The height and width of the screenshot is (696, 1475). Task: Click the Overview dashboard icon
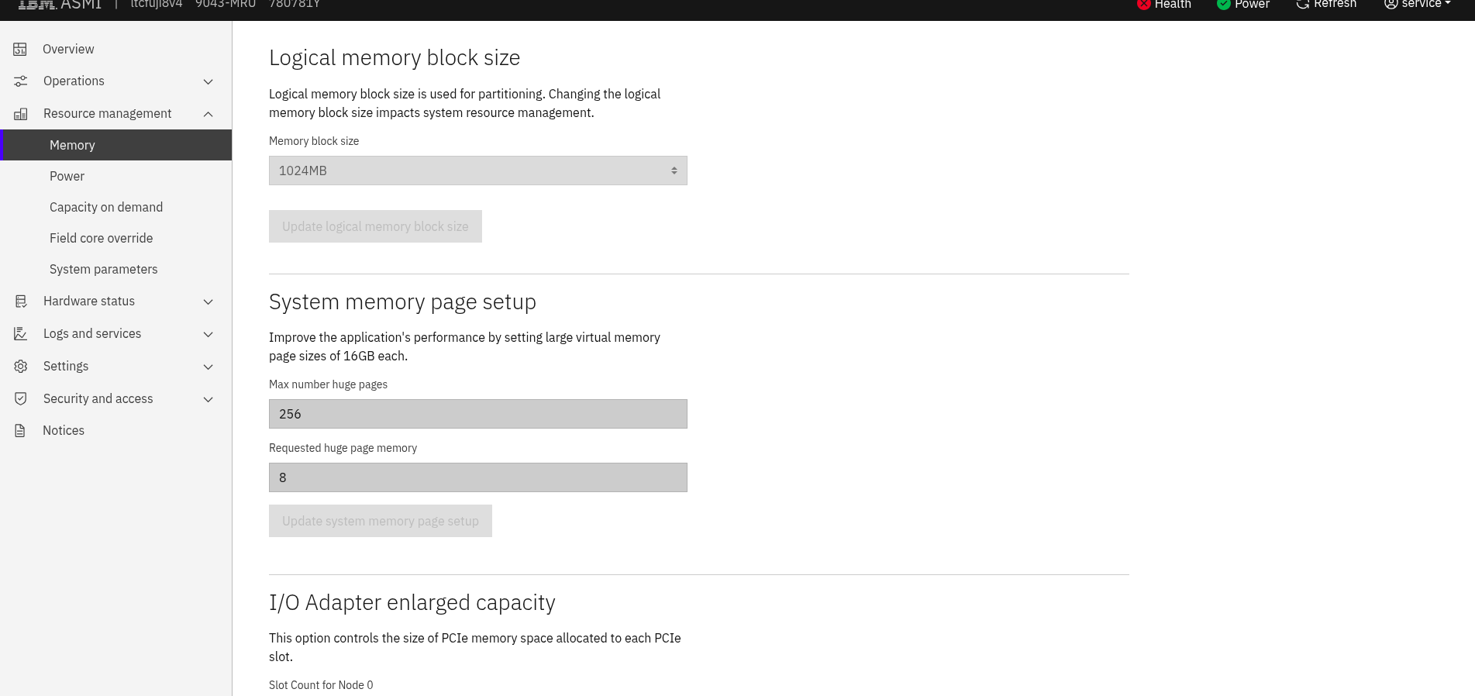tap(20, 50)
